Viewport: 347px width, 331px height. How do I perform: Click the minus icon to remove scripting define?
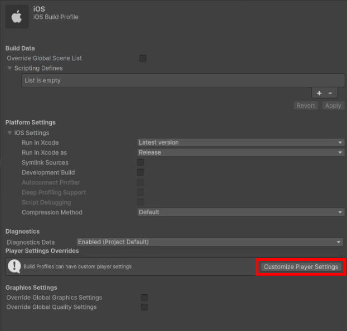click(330, 93)
